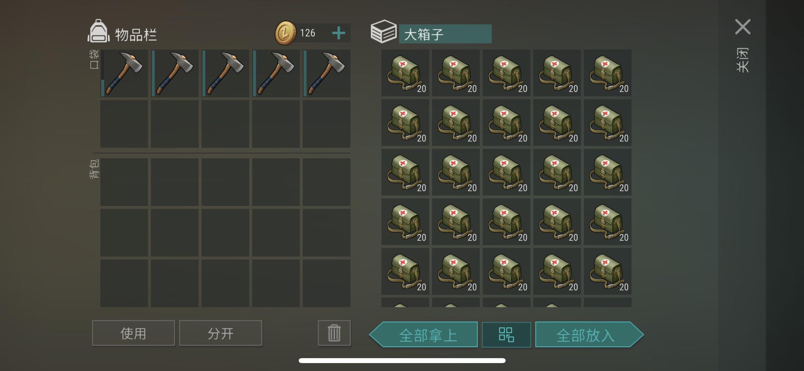Viewport: 804px width, 371px height.
Task: Select the middle hatchet in pocket row
Action: pyautogui.click(x=225, y=73)
